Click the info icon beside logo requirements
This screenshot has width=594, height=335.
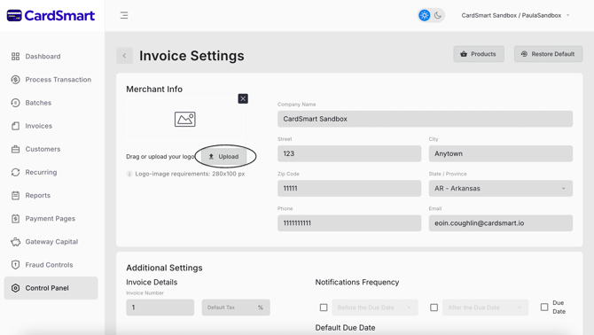pyautogui.click(x=129, y=174)
